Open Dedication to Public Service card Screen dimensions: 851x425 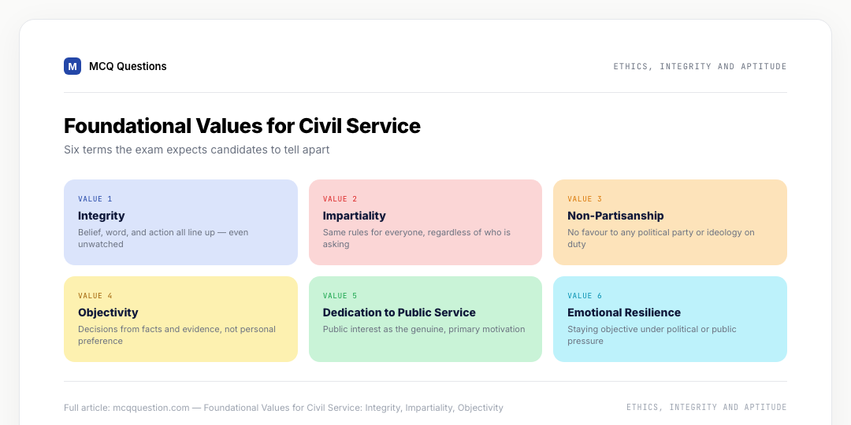click(x=425, y=319)
